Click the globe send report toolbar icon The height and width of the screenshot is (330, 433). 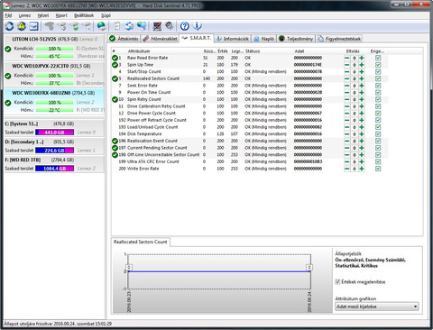point(102,26)
